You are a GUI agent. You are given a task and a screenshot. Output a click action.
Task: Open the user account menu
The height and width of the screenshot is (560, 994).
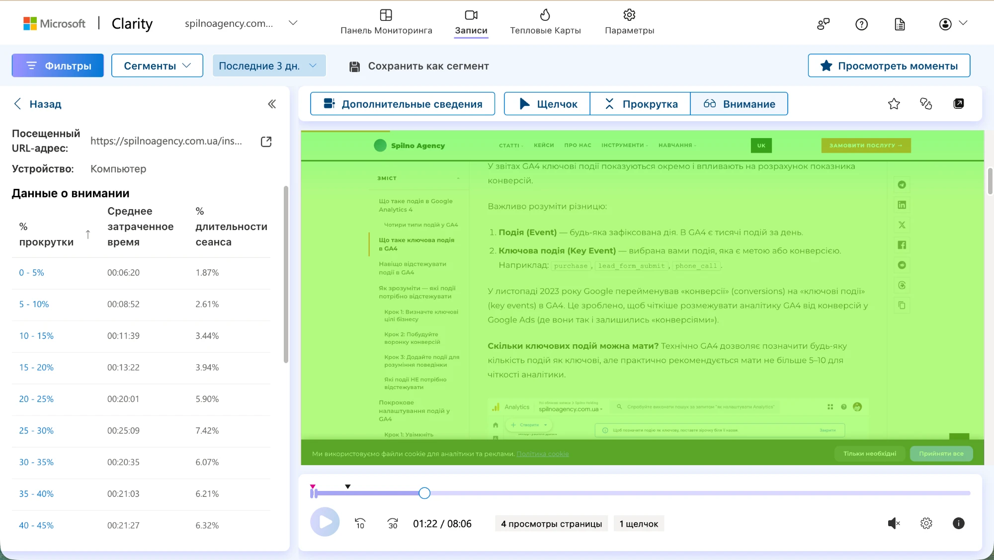point(953,23)
